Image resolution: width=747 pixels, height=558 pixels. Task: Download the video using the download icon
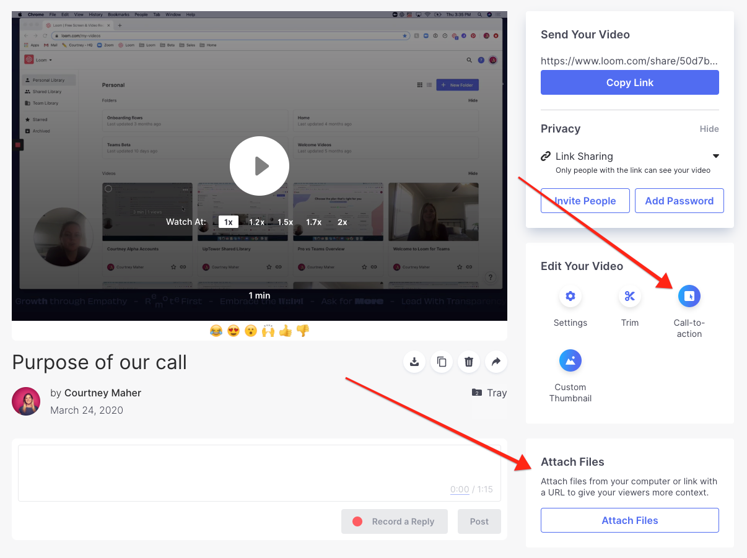coord(414,362)
